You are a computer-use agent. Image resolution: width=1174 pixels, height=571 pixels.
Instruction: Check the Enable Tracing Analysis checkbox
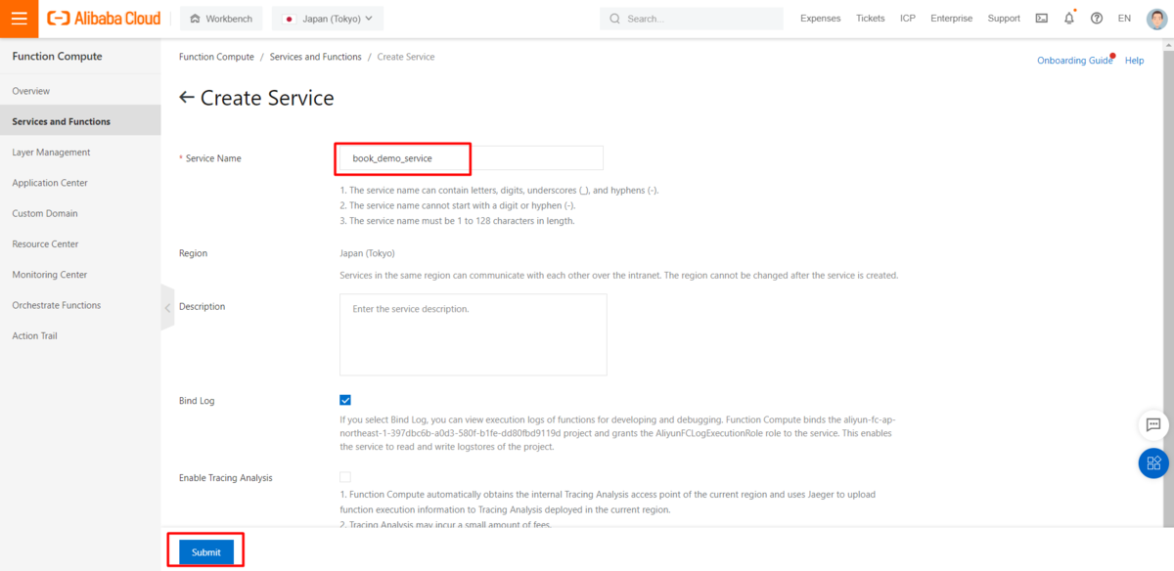tap(345, 477)
